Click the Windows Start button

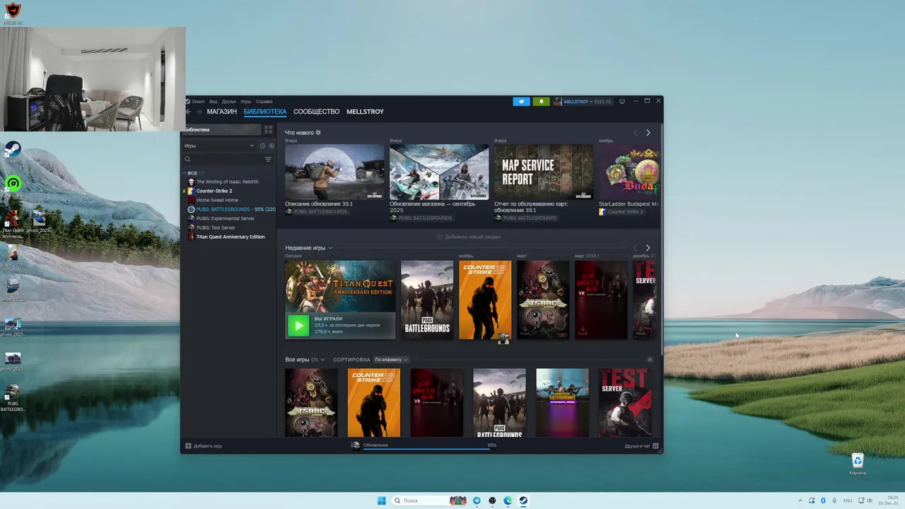382,501
